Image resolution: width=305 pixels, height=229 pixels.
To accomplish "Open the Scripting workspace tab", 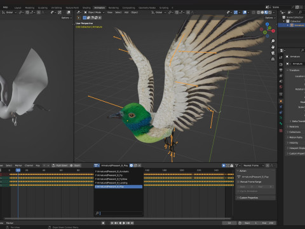I will coord(164,8).
